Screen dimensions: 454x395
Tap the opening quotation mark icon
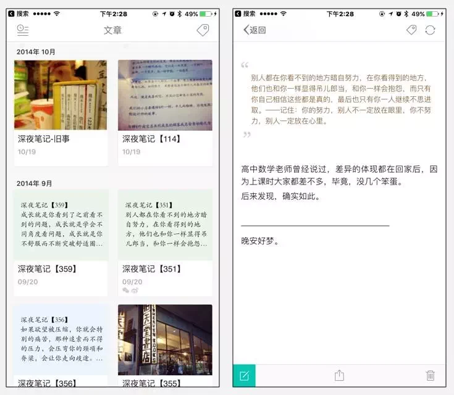[245, 65]
